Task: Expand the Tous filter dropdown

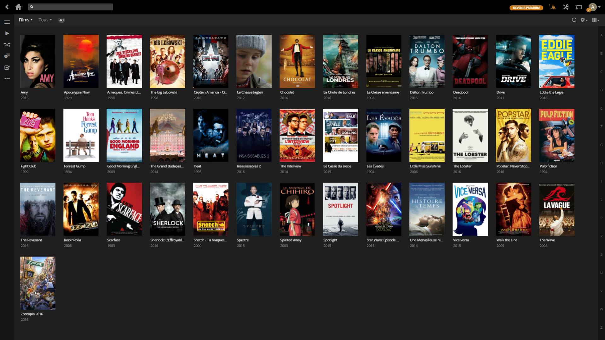Action: 45,20
